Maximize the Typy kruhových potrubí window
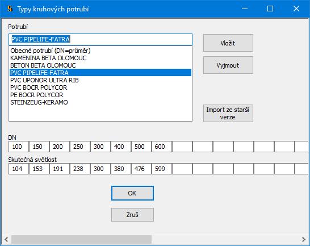Viewport: 310px width, 246px height. click(x=270, y=9)
